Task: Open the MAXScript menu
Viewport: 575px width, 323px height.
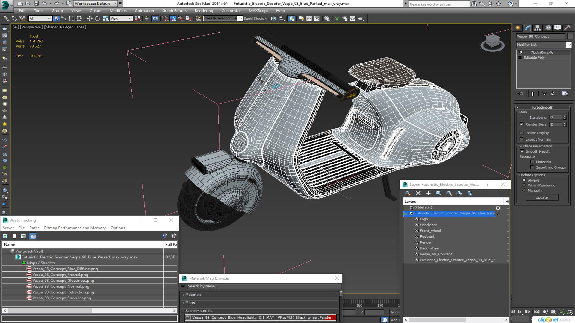Action: click(x=258, y=10)
